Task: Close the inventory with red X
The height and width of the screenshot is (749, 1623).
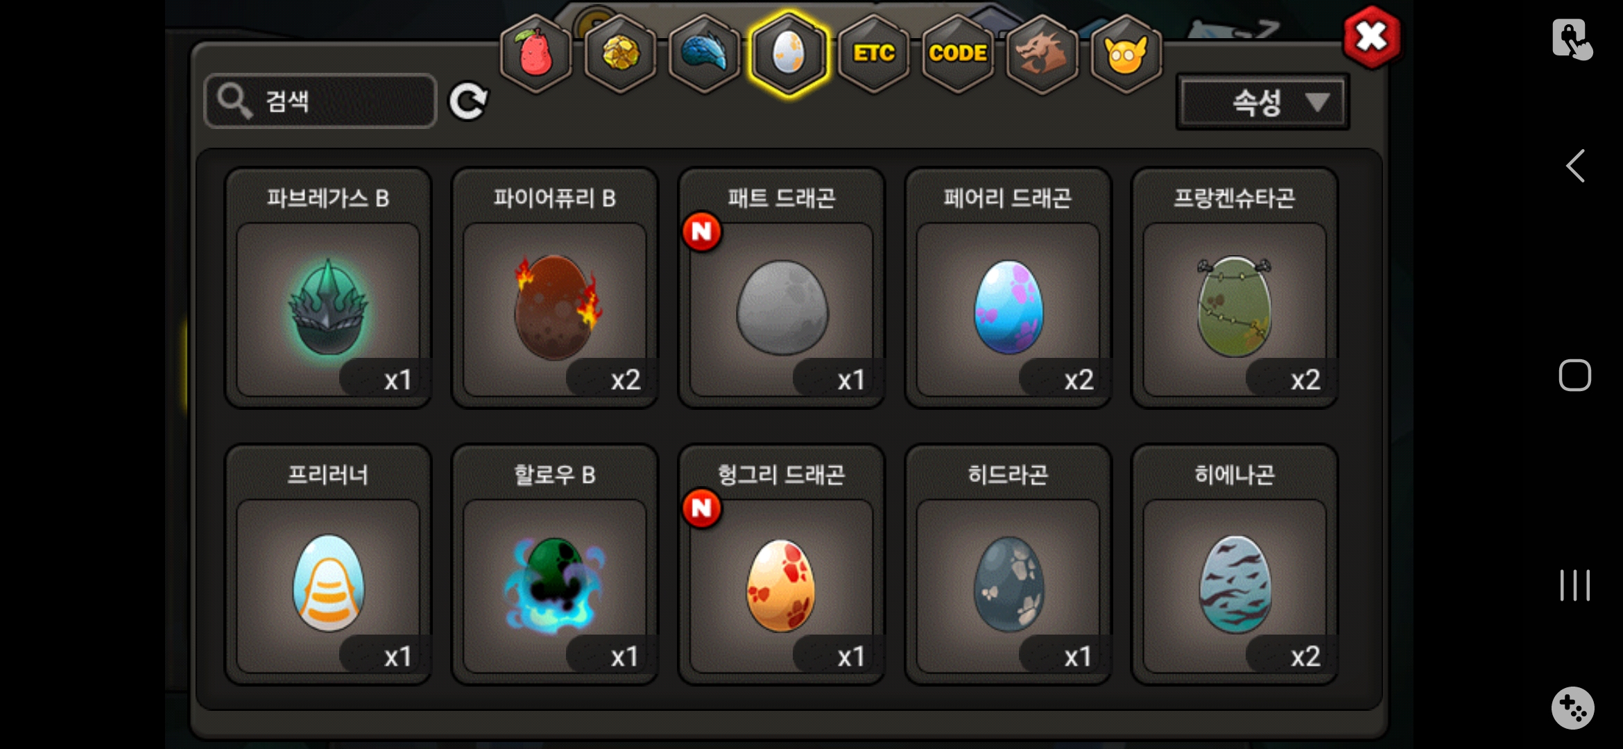Action: click(x=1371, y=37)
